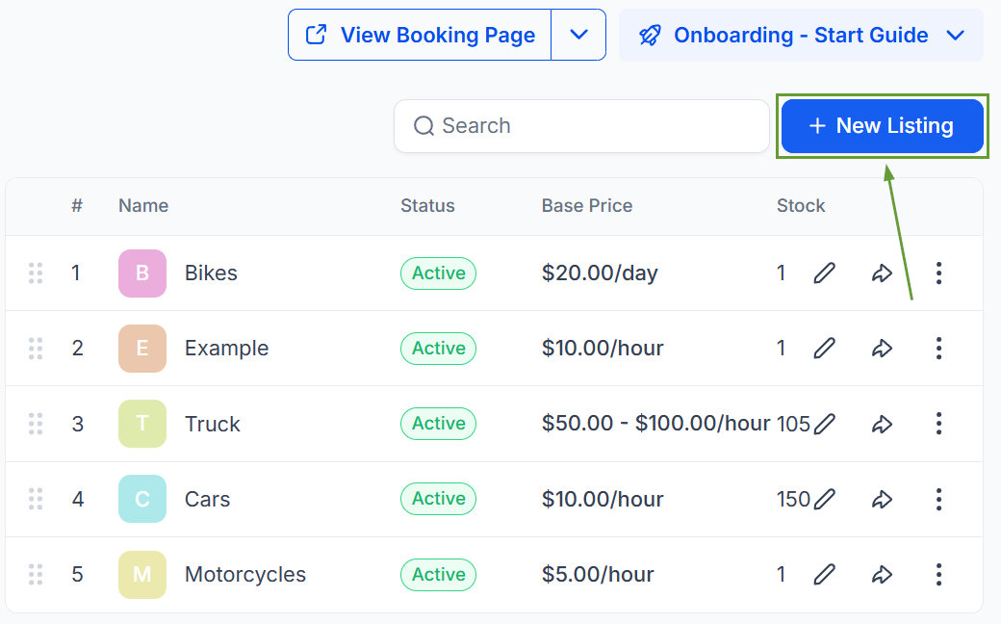The image size is (1001, 624).
Task: Edit the Truck listing with pencil icon
Action: [824, 424]
